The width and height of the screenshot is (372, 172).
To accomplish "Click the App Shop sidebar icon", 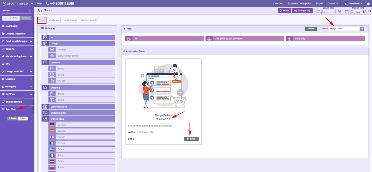I will 3,109.
